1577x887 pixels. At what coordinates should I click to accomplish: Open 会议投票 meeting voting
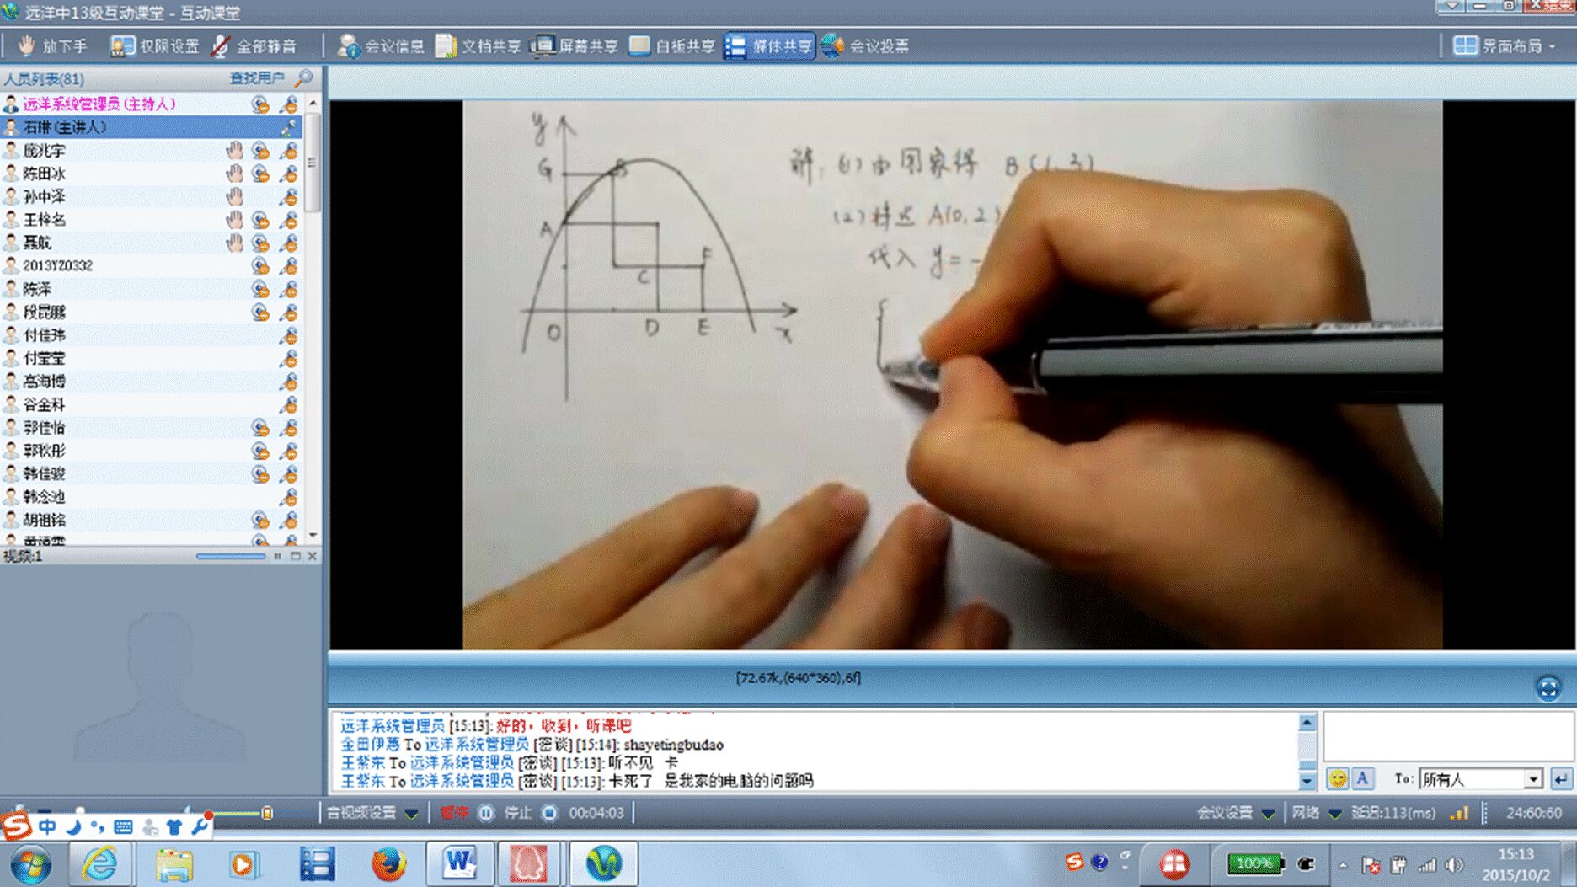coord(866,46)
